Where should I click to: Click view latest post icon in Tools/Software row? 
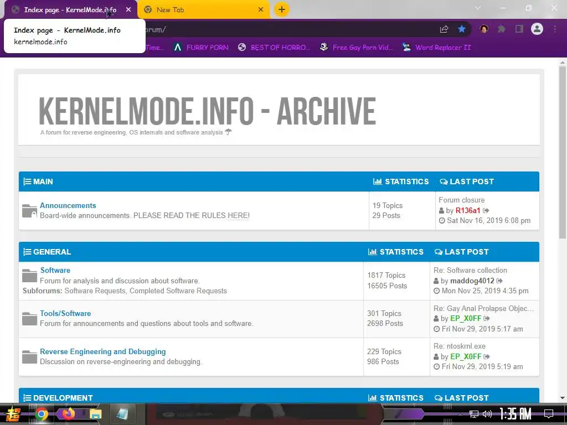[487, 318]
